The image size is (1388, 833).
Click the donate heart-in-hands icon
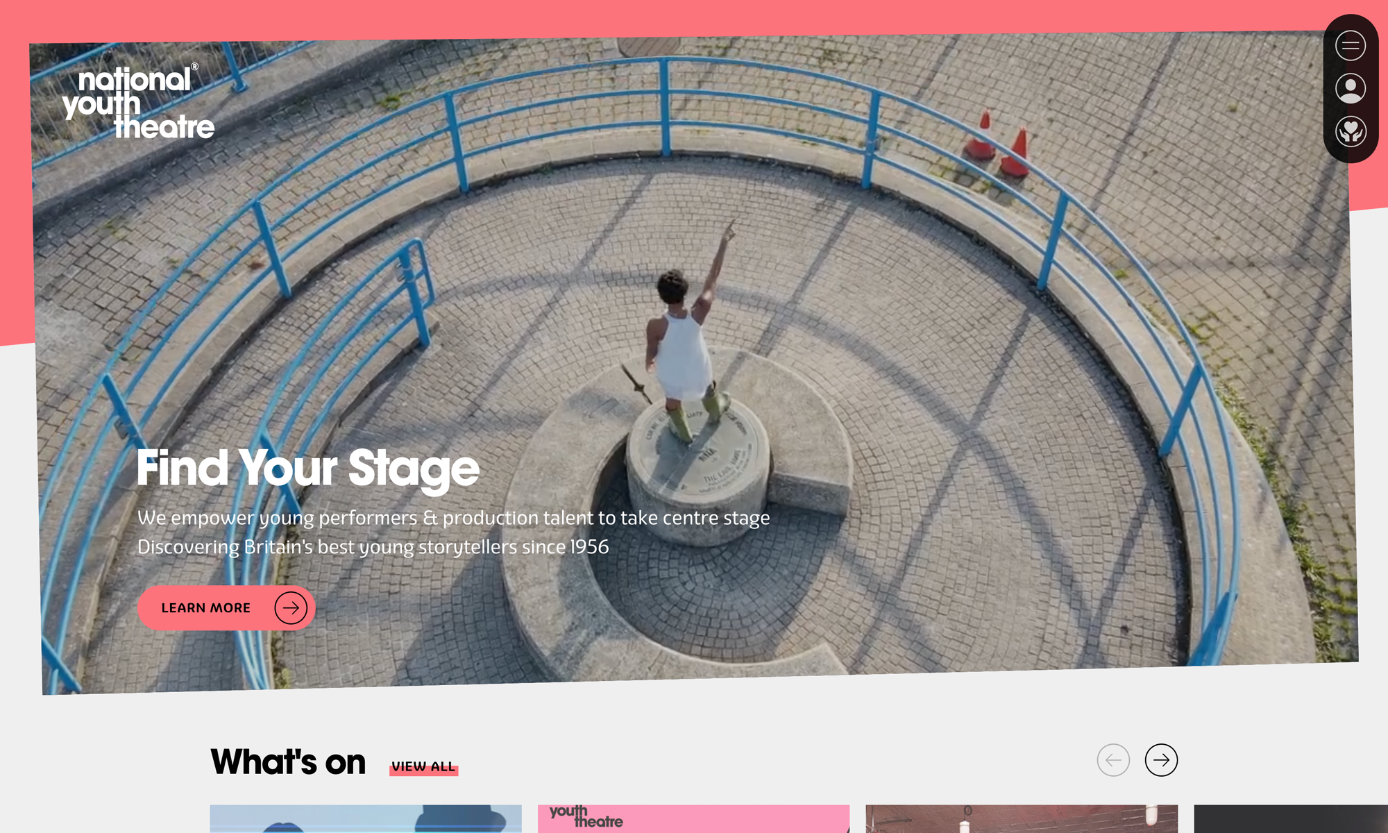tap(1350, 131)
